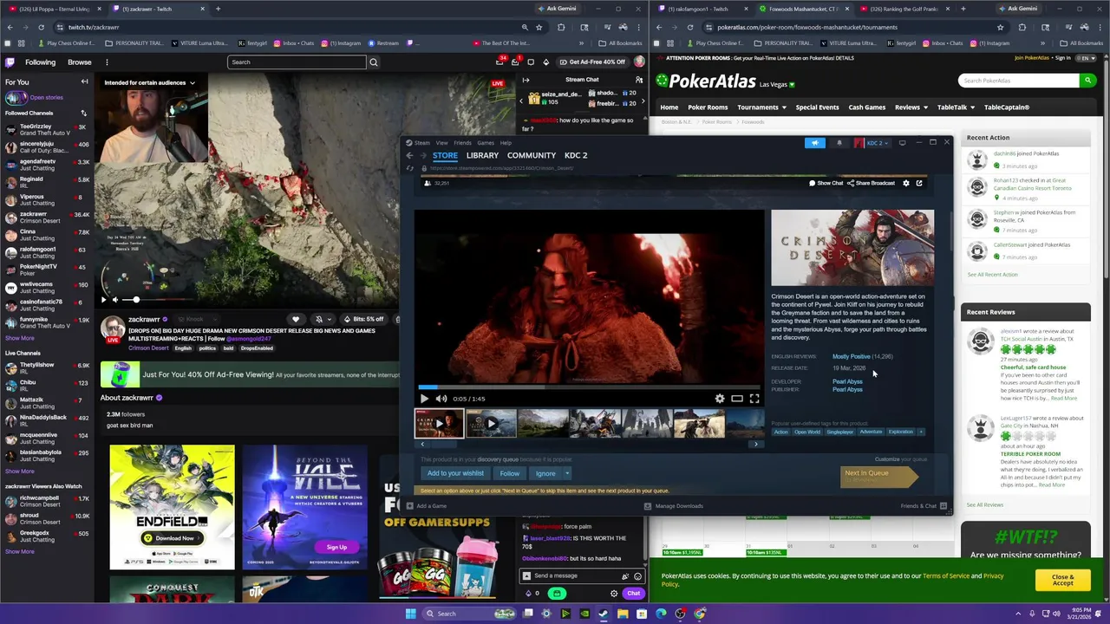Open the Twitch chat community list icon
Viewport: 1110px width, 624px height.
(637, 80)
